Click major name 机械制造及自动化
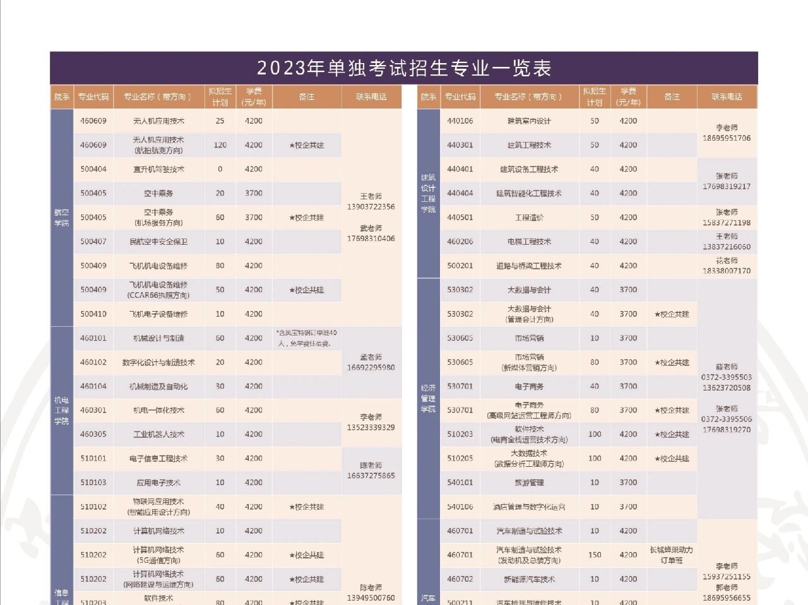The image size is (808, 605). (x=158, y=387)
